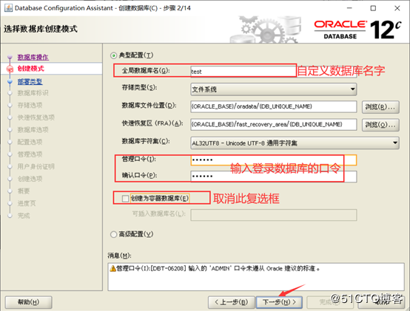The width and height of the screenshot is (410, 311).
Task: Open 浏览 for 数据库文件位置
Action: click(x=380, y=107)
